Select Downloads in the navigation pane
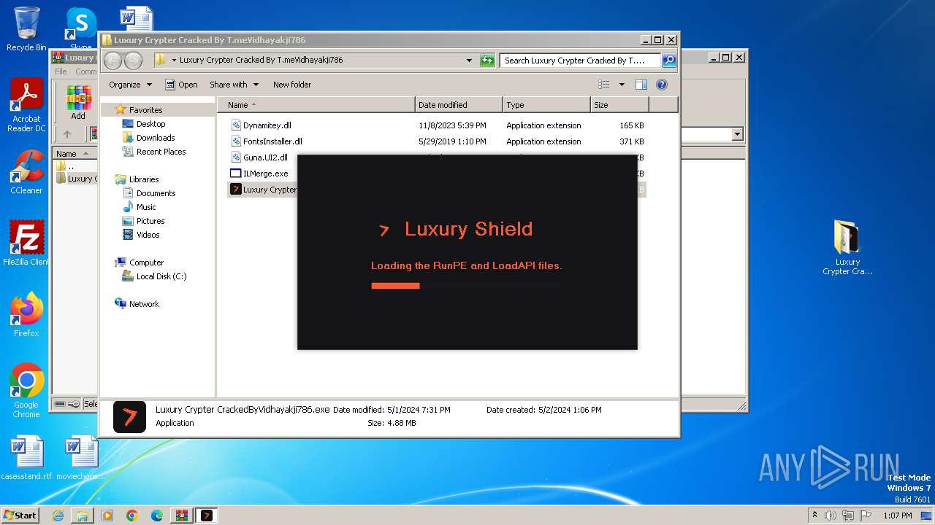The width and height of the screenshot is (935, 525). 156,138
